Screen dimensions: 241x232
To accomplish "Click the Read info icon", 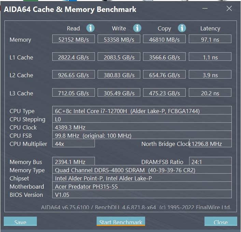I will click(x=90, y=28).
